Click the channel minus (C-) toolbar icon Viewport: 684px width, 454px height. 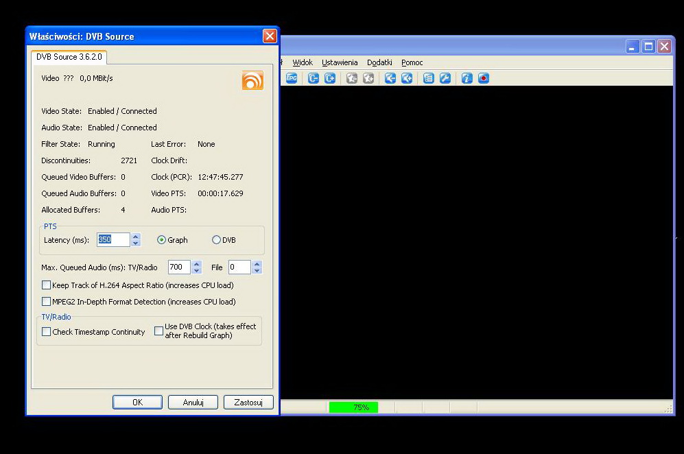pyautogui.click(x=314, y=78)
